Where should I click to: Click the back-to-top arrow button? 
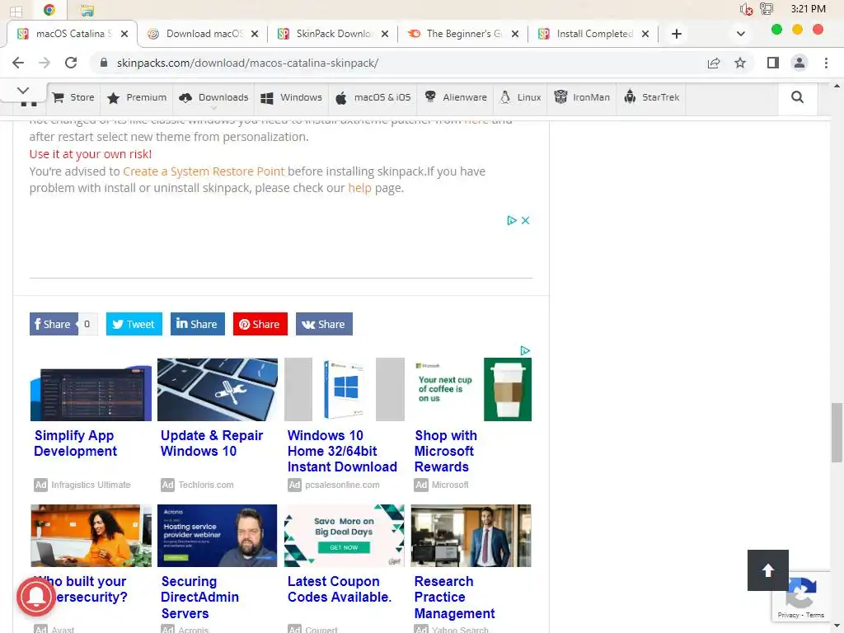coord(767,570)
